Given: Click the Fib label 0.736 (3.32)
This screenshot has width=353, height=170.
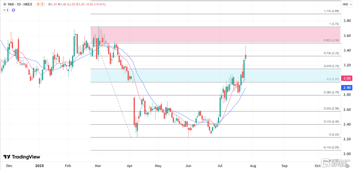Looking at the screenshot, I should pyautogui.click(x=331, y=53).
